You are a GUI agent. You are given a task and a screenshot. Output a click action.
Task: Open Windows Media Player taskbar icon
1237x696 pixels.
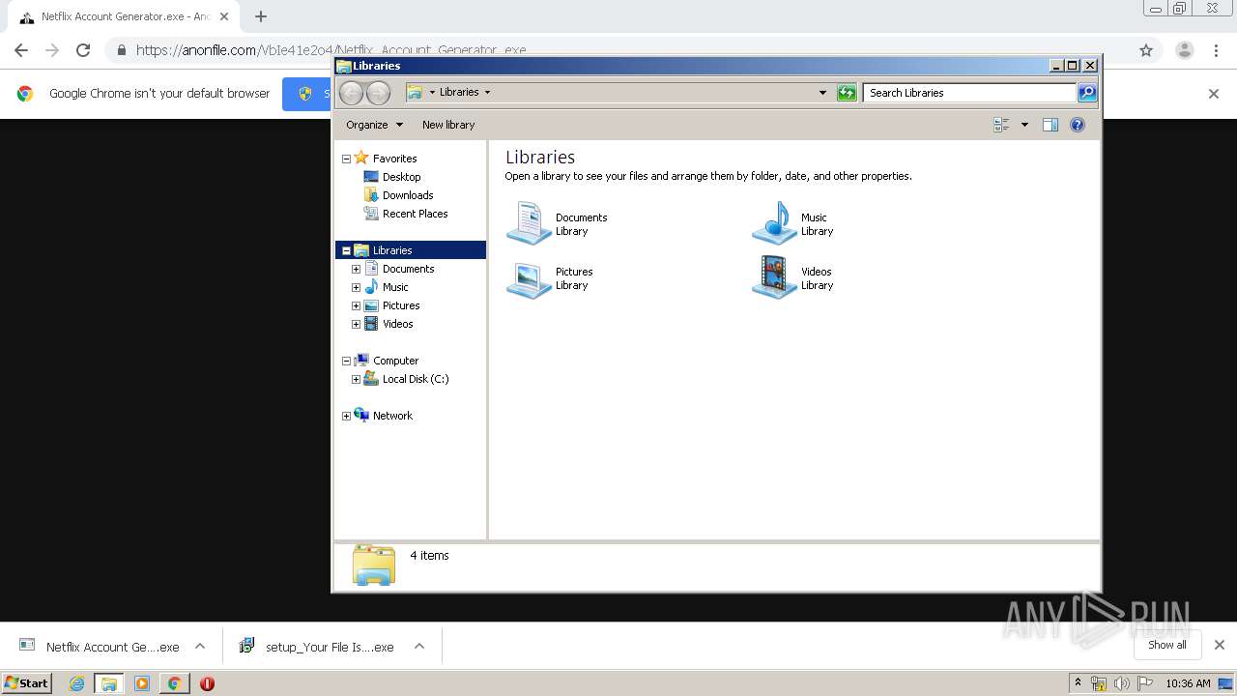(x=142, y=683)
